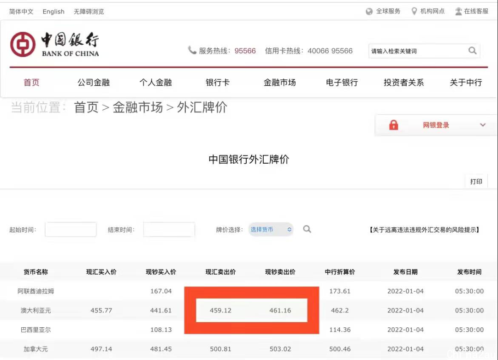The width and height of the screenshot is (498, 360).
Task: Switch language to English
Action: click(53, 12)
